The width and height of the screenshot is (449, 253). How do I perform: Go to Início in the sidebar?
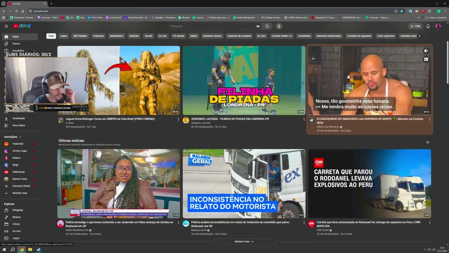pos(20,37)
